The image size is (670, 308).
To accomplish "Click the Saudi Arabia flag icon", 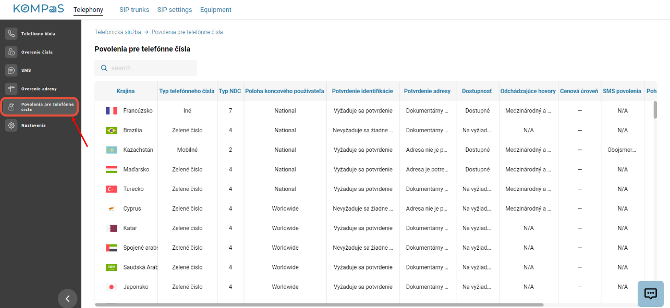I will pyautogui.click(x=111, y=267).
